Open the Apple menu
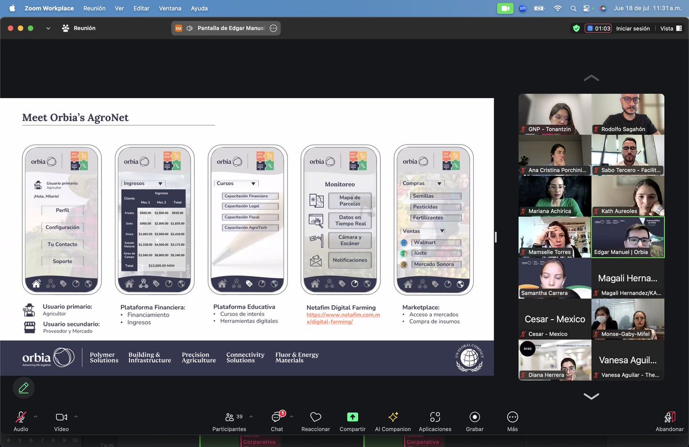Screen dimensions: 689x447 click(x=12, y=9)
